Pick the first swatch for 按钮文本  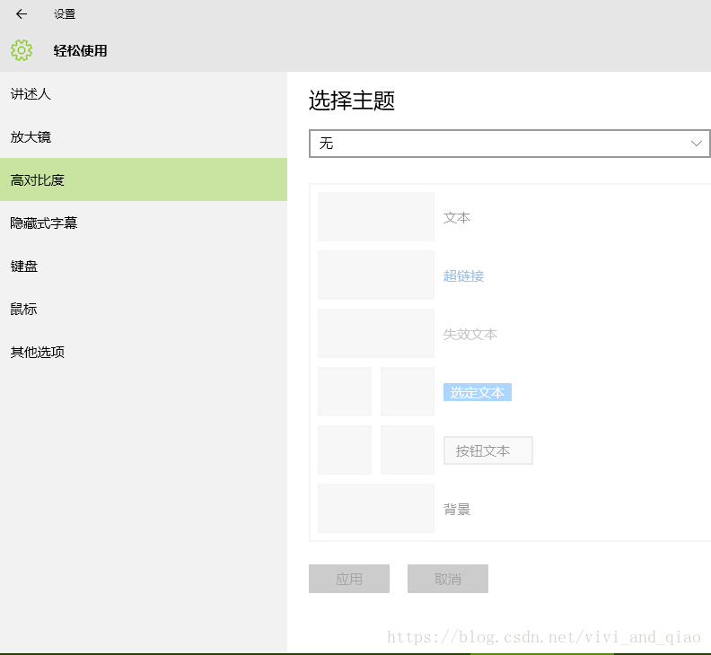coord(345,450)
